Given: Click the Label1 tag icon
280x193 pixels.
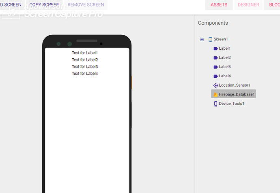Looking at the screenshot, I should (x=215, y=49).
